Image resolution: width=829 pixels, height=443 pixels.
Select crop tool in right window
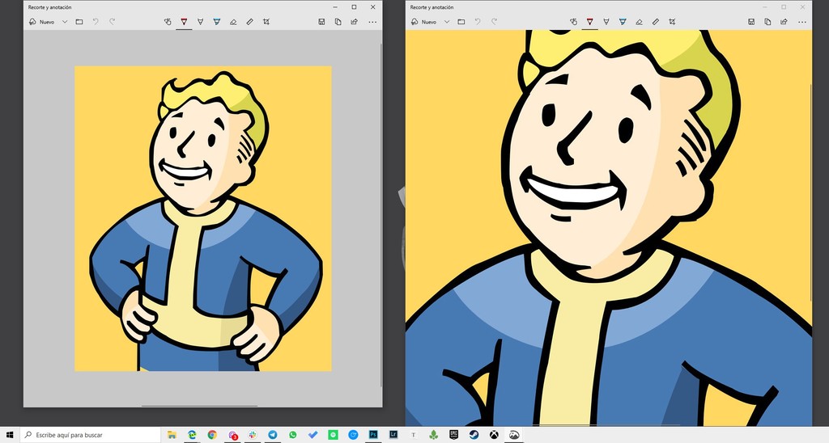[672, 22]
